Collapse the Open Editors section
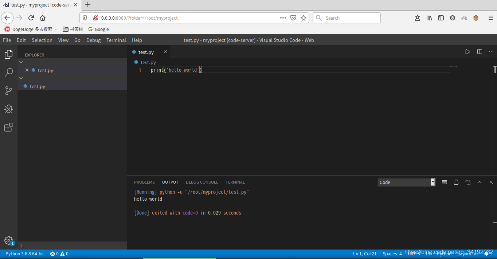Image resolution: width=497 pixels, height=259 pixels. 21,62
